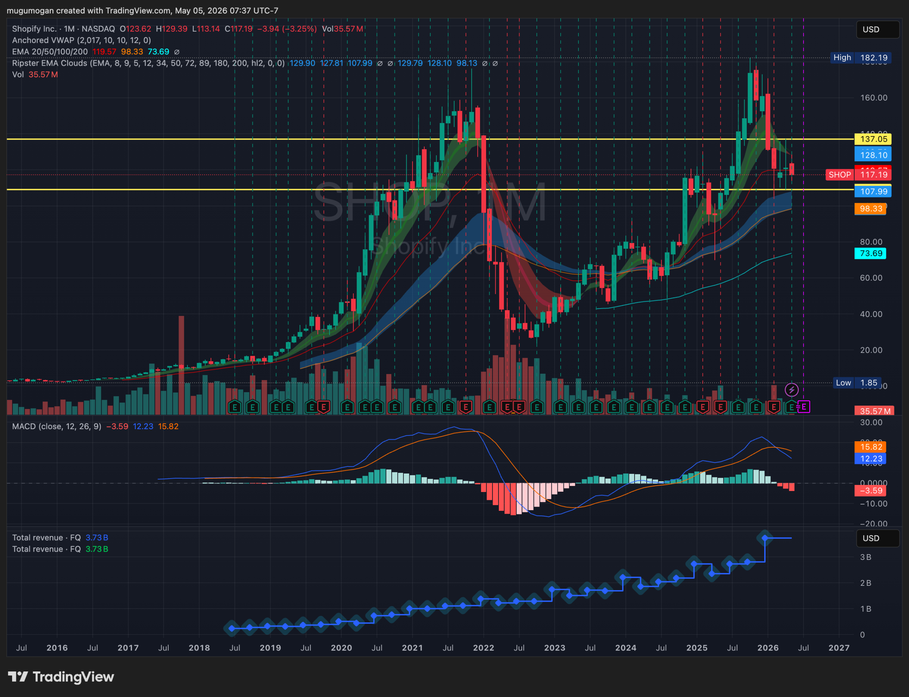Click the H129.39 high value in legend
This screenshot has height=697, width=909.
coord(172,29)
